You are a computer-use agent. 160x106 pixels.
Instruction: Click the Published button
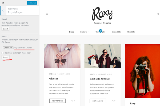coord(32,3)
